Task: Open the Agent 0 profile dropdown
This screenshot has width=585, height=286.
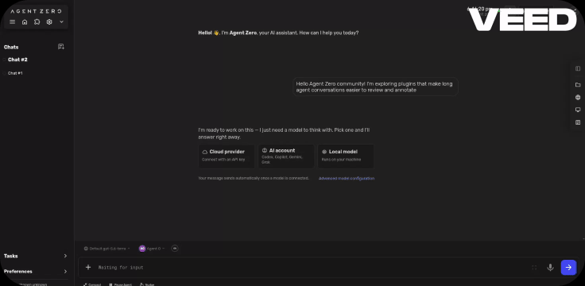Action: [152, 249]
